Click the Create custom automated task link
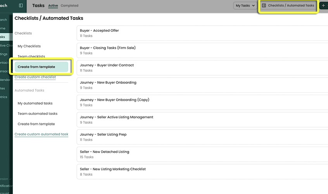Viewport: 328px width, 194px height. 41,134
